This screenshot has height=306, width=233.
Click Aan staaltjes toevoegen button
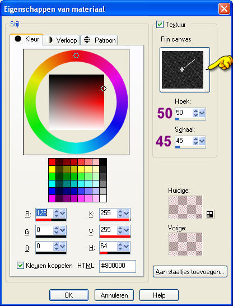(x=190, y=271)
